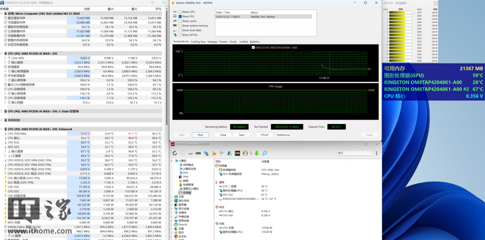Expand the C-State 驻留率 section in HWiNFO

[x=2, y=111]
